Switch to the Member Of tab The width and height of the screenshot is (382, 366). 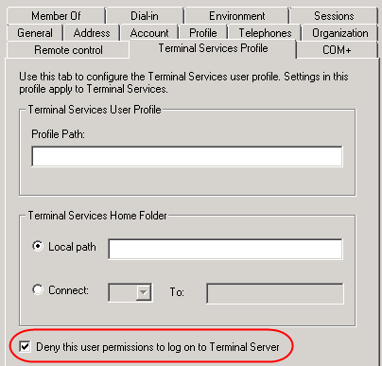[x=56, y=16]
